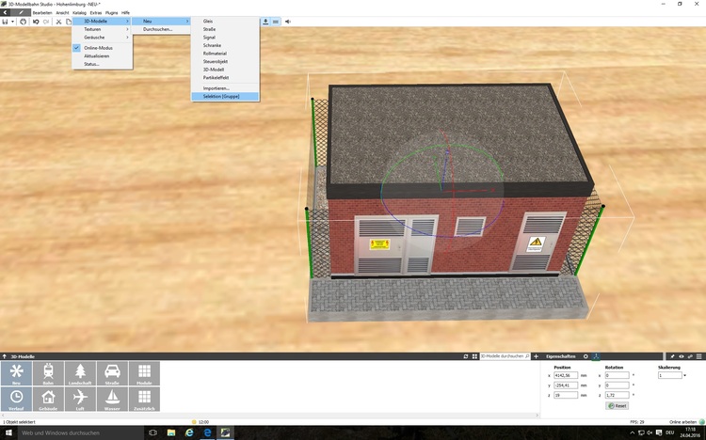Open the Bahn (train) model category

(x=48, y=373)
